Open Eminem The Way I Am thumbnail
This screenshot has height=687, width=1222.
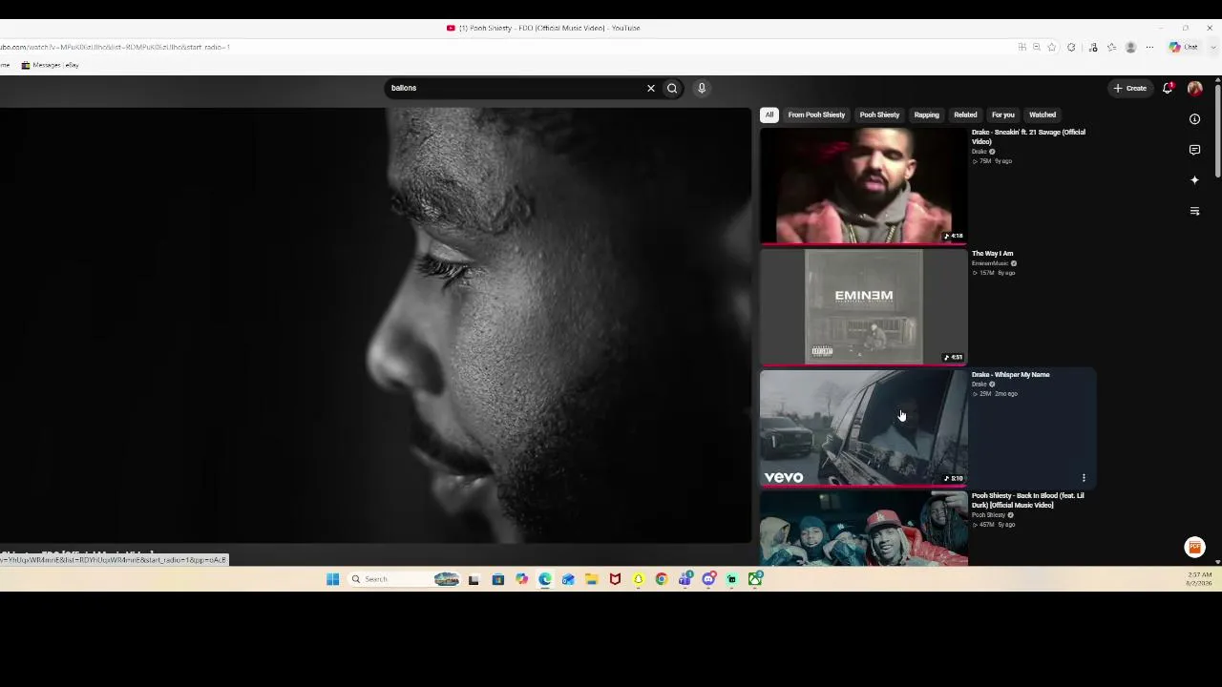coord(864,306)
